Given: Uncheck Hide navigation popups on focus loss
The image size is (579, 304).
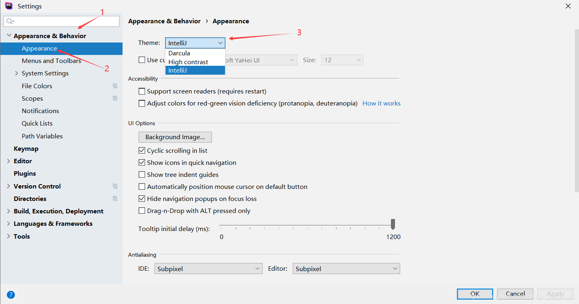Looking at the screenshot, I should point(142,199).
